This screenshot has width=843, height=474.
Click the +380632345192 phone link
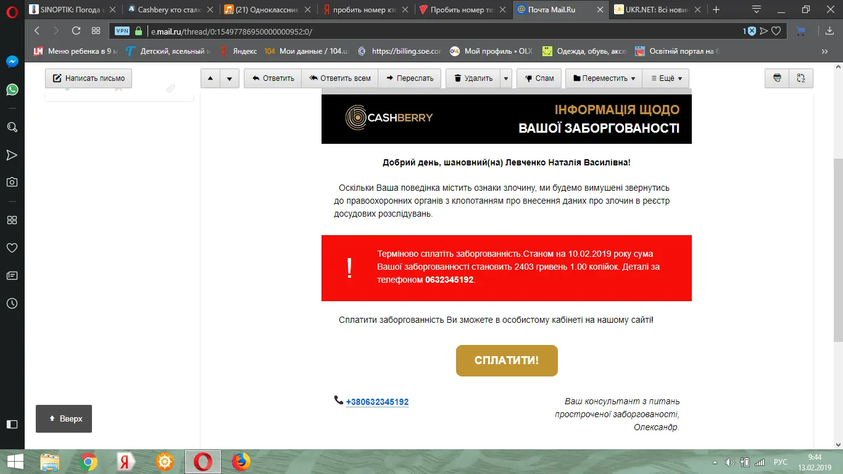coord(377,402)
